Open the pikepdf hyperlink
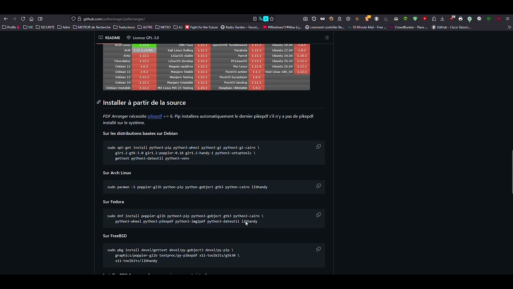The width and height of the screenshot is (513, 289). pyautogui.click(x=155, y=116)
